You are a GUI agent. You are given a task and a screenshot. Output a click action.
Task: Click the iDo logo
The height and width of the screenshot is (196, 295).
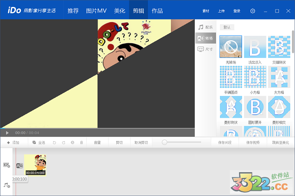[x=14, y=10]
